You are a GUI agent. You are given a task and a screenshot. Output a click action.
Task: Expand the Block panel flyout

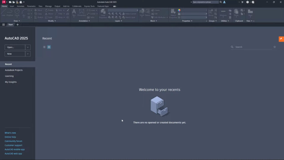154,21
